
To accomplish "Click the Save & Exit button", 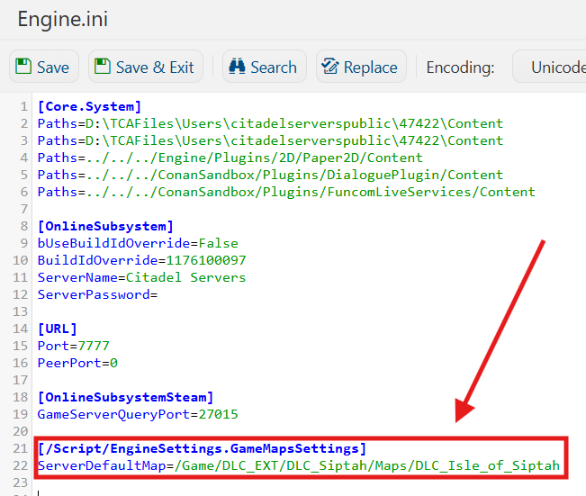I will [146, 67].
